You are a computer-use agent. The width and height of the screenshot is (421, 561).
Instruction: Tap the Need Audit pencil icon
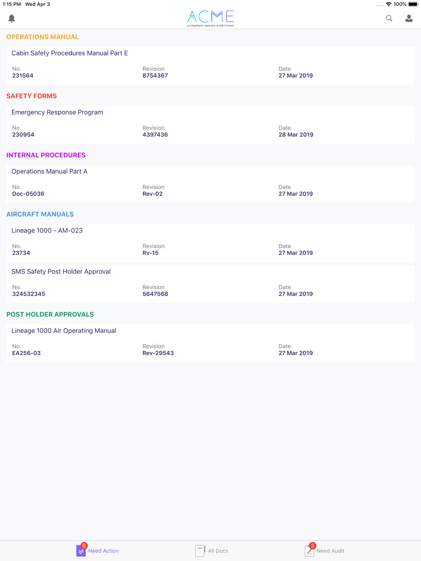tap(309, 550)
